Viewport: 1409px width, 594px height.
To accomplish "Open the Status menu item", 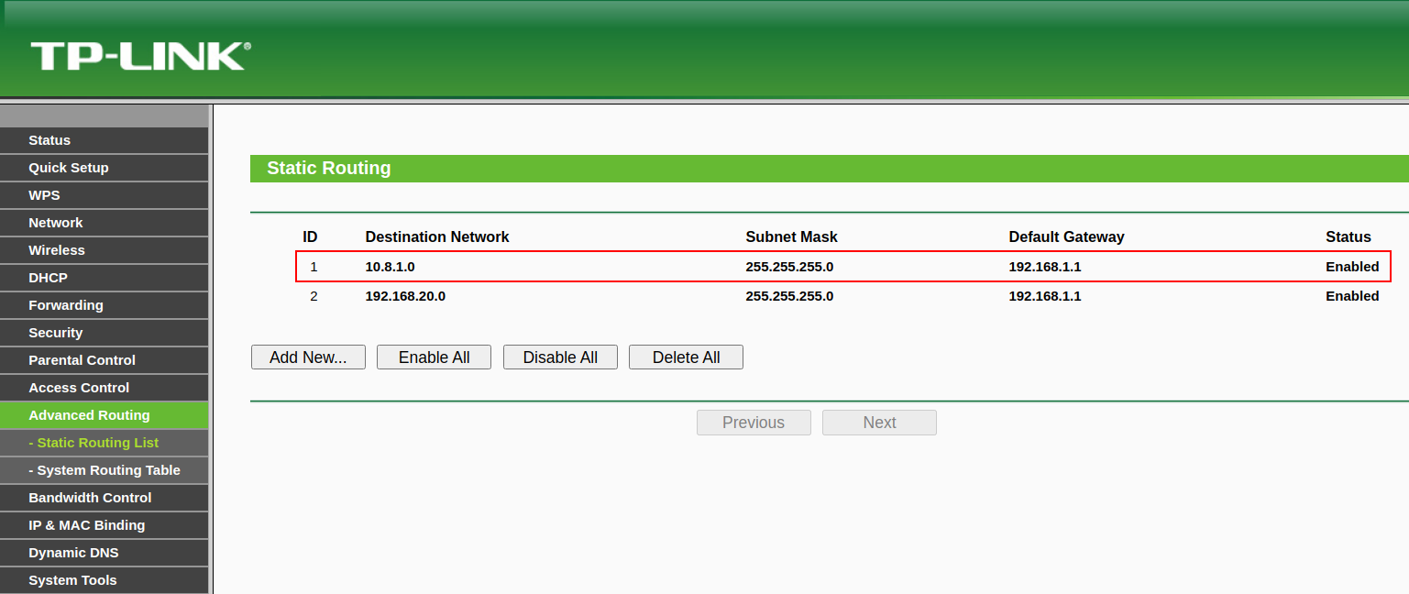I will [105, 140].
